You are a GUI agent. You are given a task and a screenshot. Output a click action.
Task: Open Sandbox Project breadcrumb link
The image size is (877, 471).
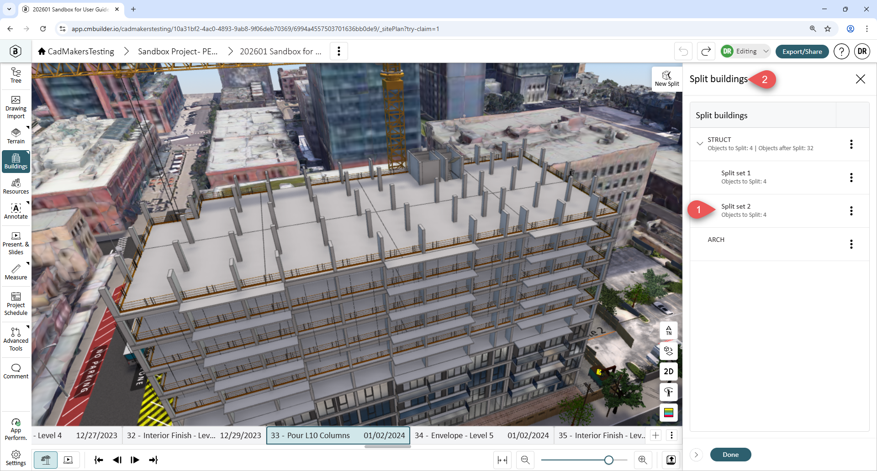coord(178,51)
